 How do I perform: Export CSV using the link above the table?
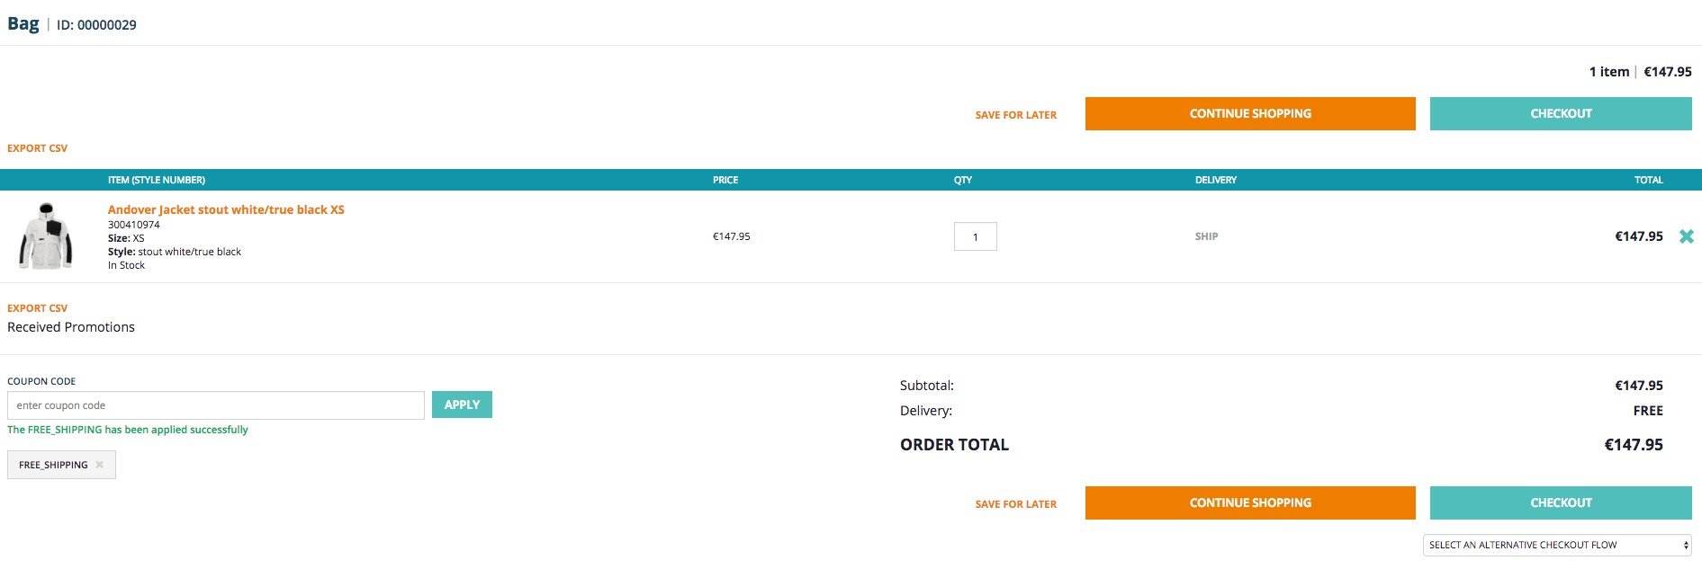38,148
